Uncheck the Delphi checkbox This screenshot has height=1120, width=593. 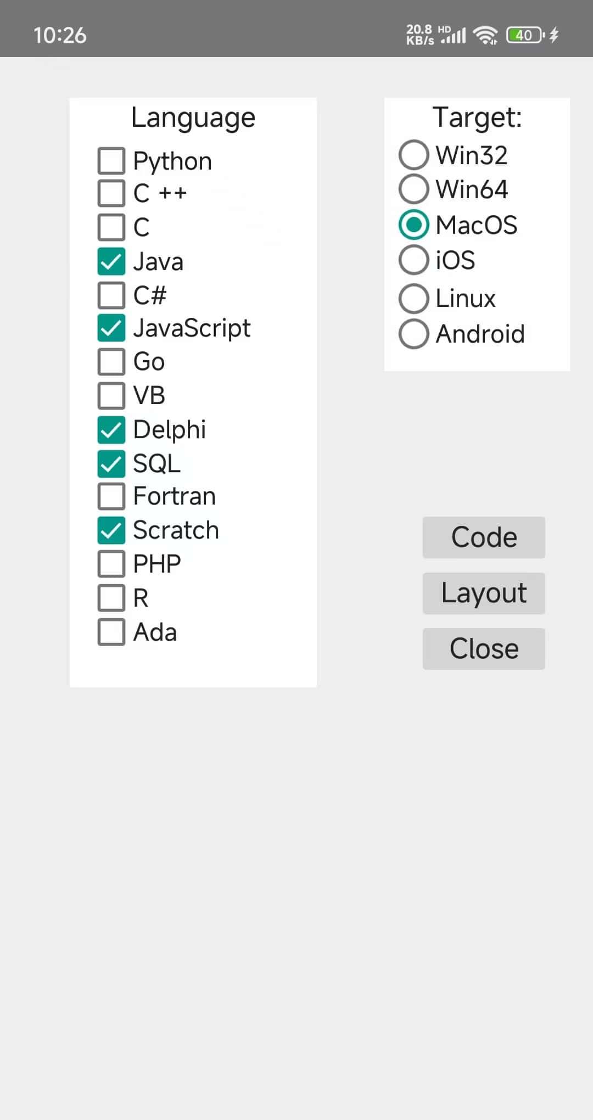click(x=111, y=429)
